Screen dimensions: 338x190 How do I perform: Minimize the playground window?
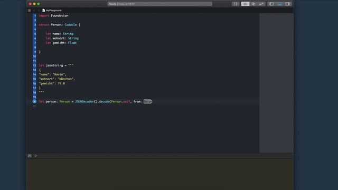coord(34,4)
